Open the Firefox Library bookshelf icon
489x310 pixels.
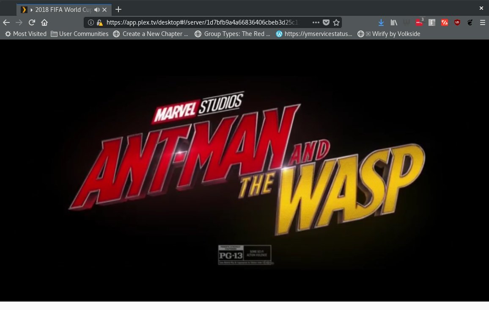[x=394, y=22]
